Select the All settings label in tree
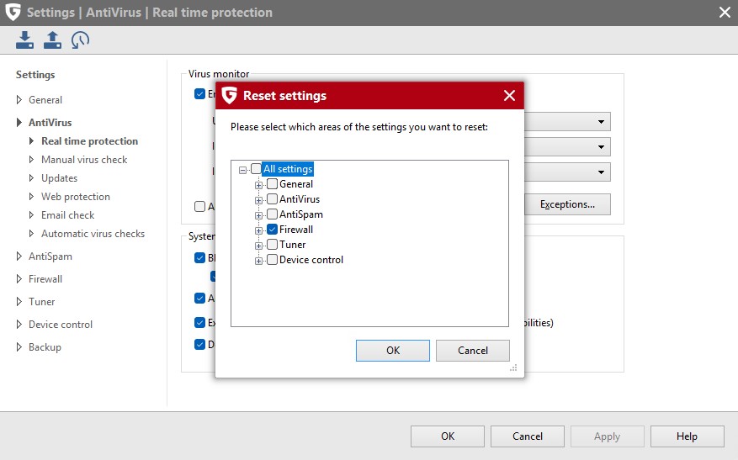738x460 pixels. coord(288,169)
